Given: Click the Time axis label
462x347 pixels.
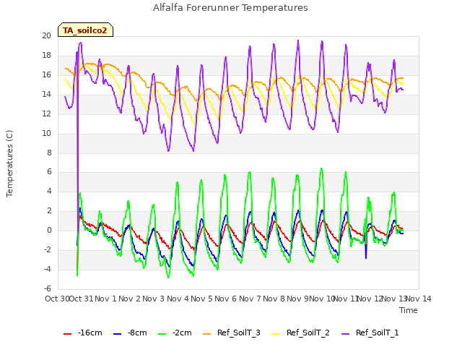Looking at the screenshot, I should point(409,310).
